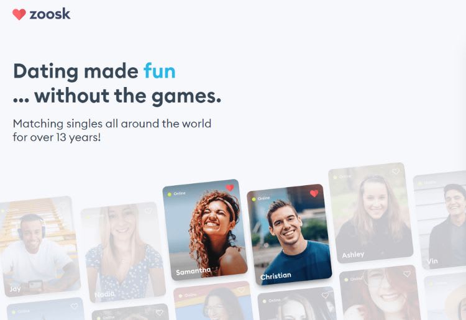View Ashley's profile card
Image resolution: width=466 pixels, height=320 pixels.
(x=370, y=213)
